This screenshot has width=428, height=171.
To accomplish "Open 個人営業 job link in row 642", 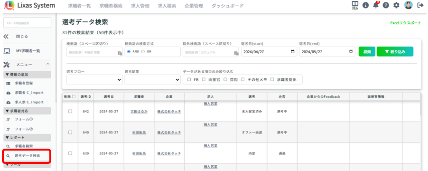I will point(211,104).
